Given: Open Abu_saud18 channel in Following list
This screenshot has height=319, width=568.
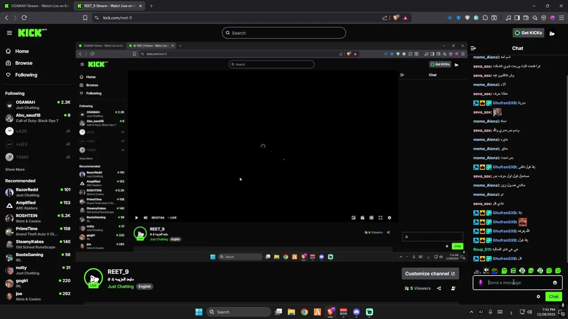Looking at the screenshot, I should point(38,118).
